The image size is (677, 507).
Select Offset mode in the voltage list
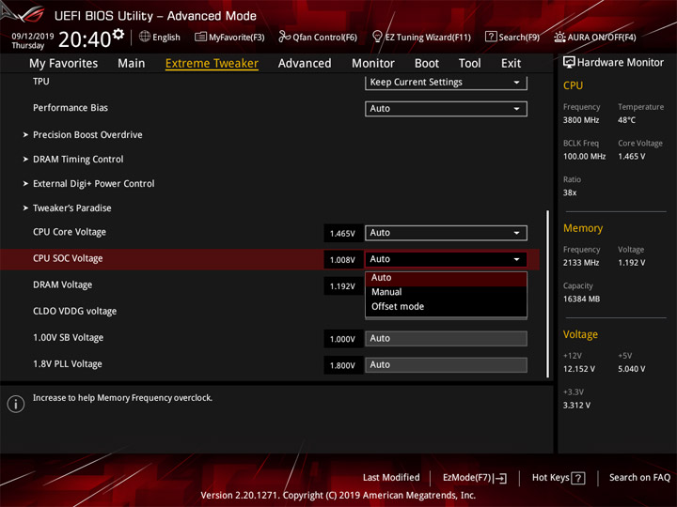click(446, 306)
